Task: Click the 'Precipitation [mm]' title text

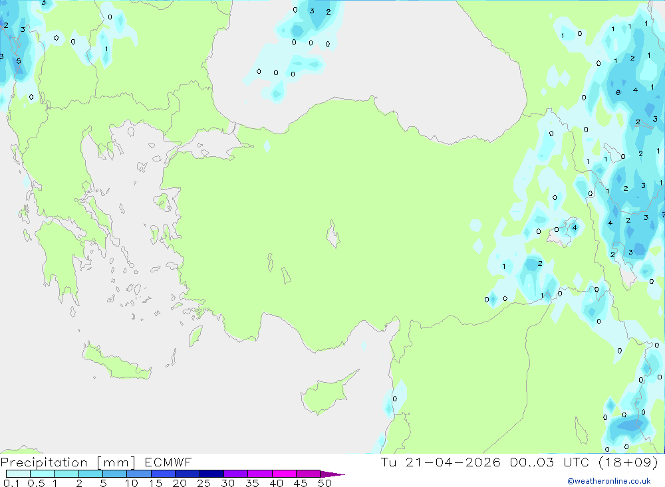Action: pos(68,462)
